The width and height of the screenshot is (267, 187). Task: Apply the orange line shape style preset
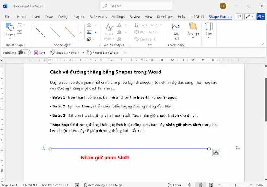70,32
